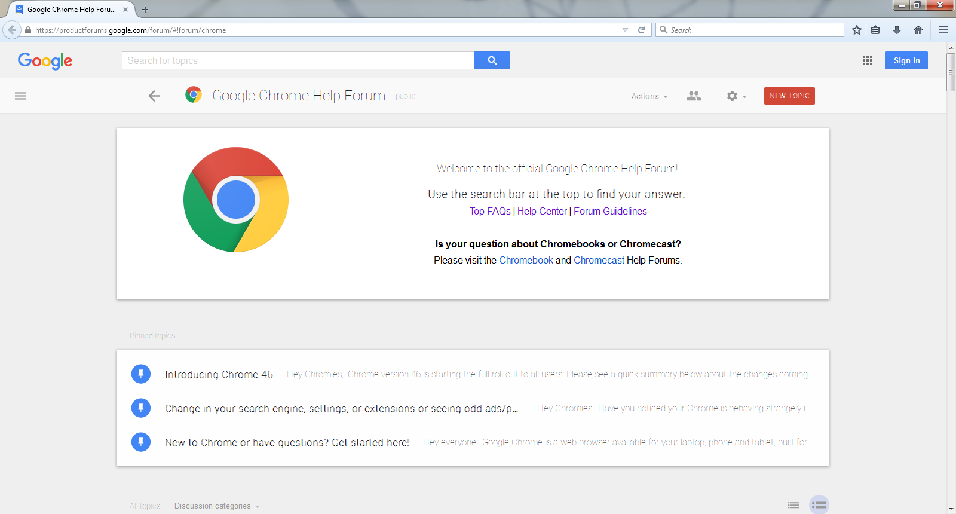Click the Search for topics field
Viewport: 956px width, 514px height.
tap(298, 60)
